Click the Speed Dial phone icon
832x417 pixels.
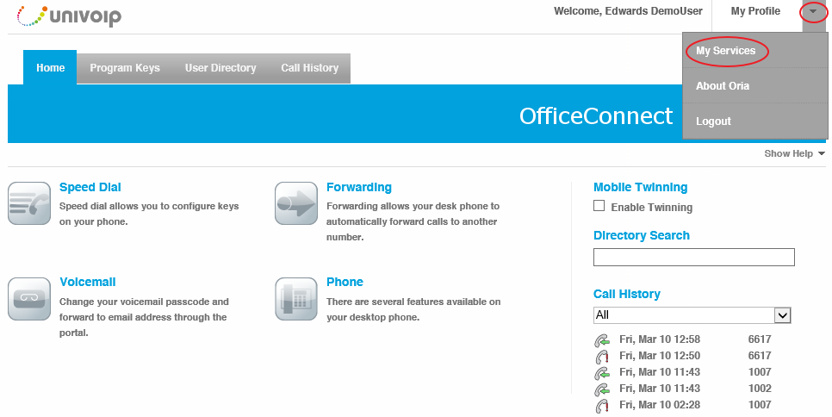29,203
